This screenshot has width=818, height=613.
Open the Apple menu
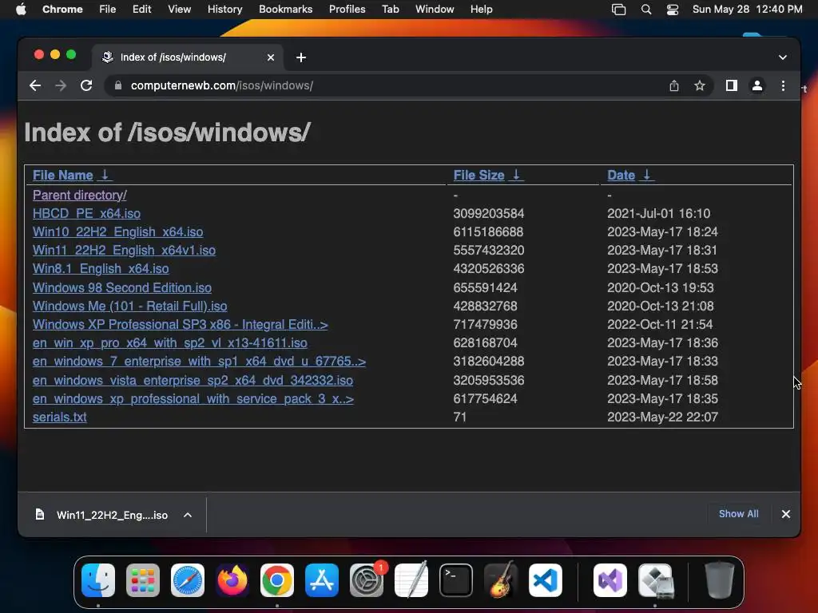point(21,10)
